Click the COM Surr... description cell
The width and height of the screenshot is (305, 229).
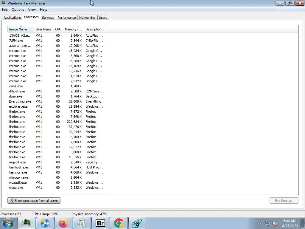pos(94,91)
